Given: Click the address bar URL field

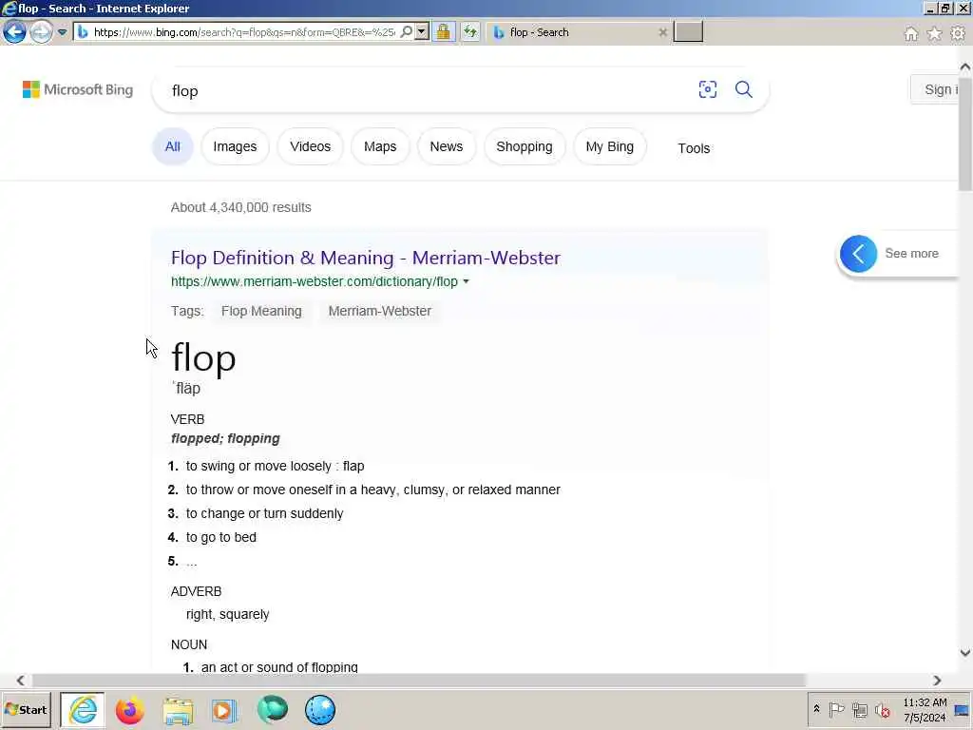Looking at the screenshot, I should click(x=244, y=32).
